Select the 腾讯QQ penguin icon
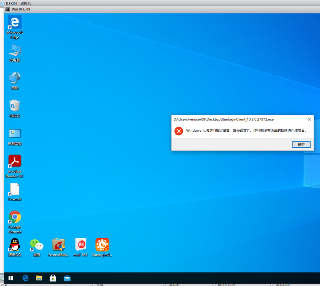The height and width of the screenshot is (286, 320). click(x=15, y=247)
